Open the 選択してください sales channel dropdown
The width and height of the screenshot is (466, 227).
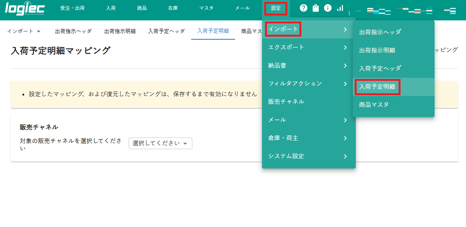[x=160, y=143]
